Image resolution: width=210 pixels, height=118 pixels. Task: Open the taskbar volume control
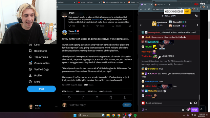tap(195, 115)
